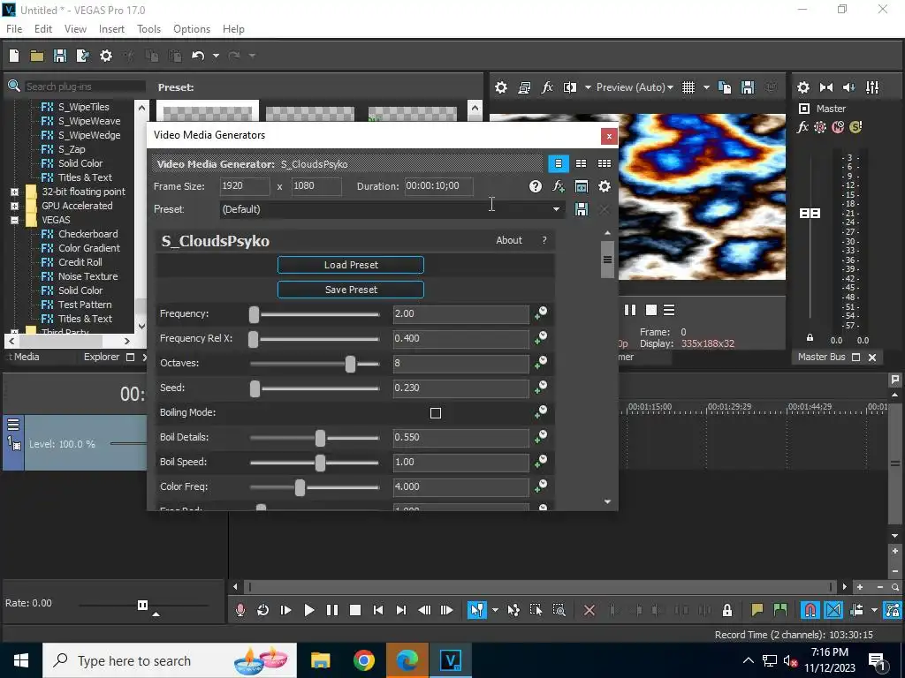The height and width of the screenshot is (678, 905).
Task: Select the Color Gradient generator
Action: [89, 248]
